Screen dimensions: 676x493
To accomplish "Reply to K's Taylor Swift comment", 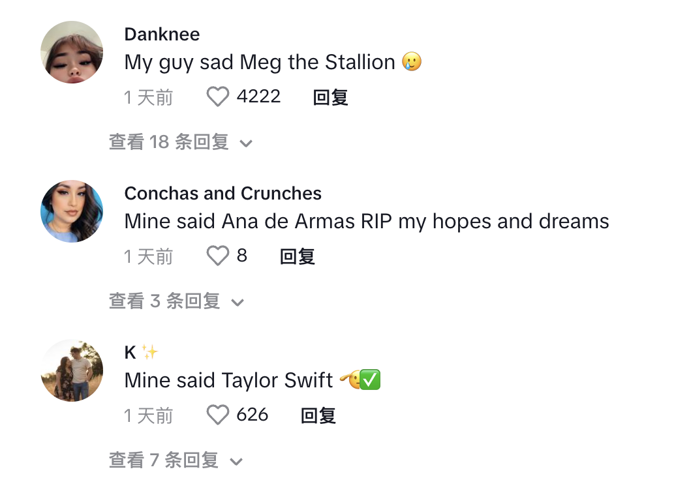I will point(318,415).
